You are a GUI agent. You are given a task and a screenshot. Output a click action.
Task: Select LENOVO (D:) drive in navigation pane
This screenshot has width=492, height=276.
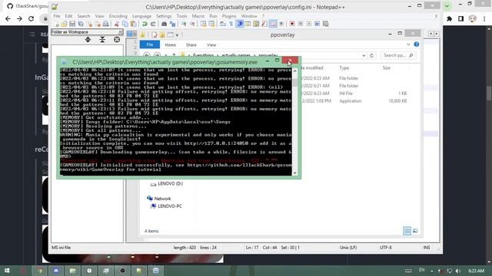(x=170, y=184)
